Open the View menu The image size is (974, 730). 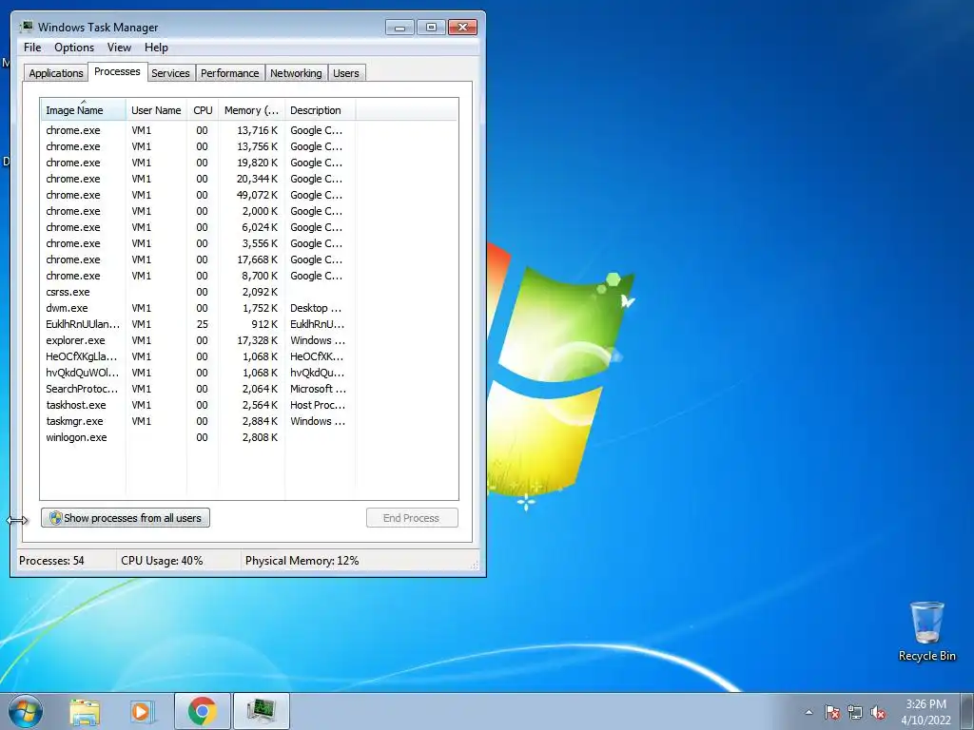click(x=119, y=48)
